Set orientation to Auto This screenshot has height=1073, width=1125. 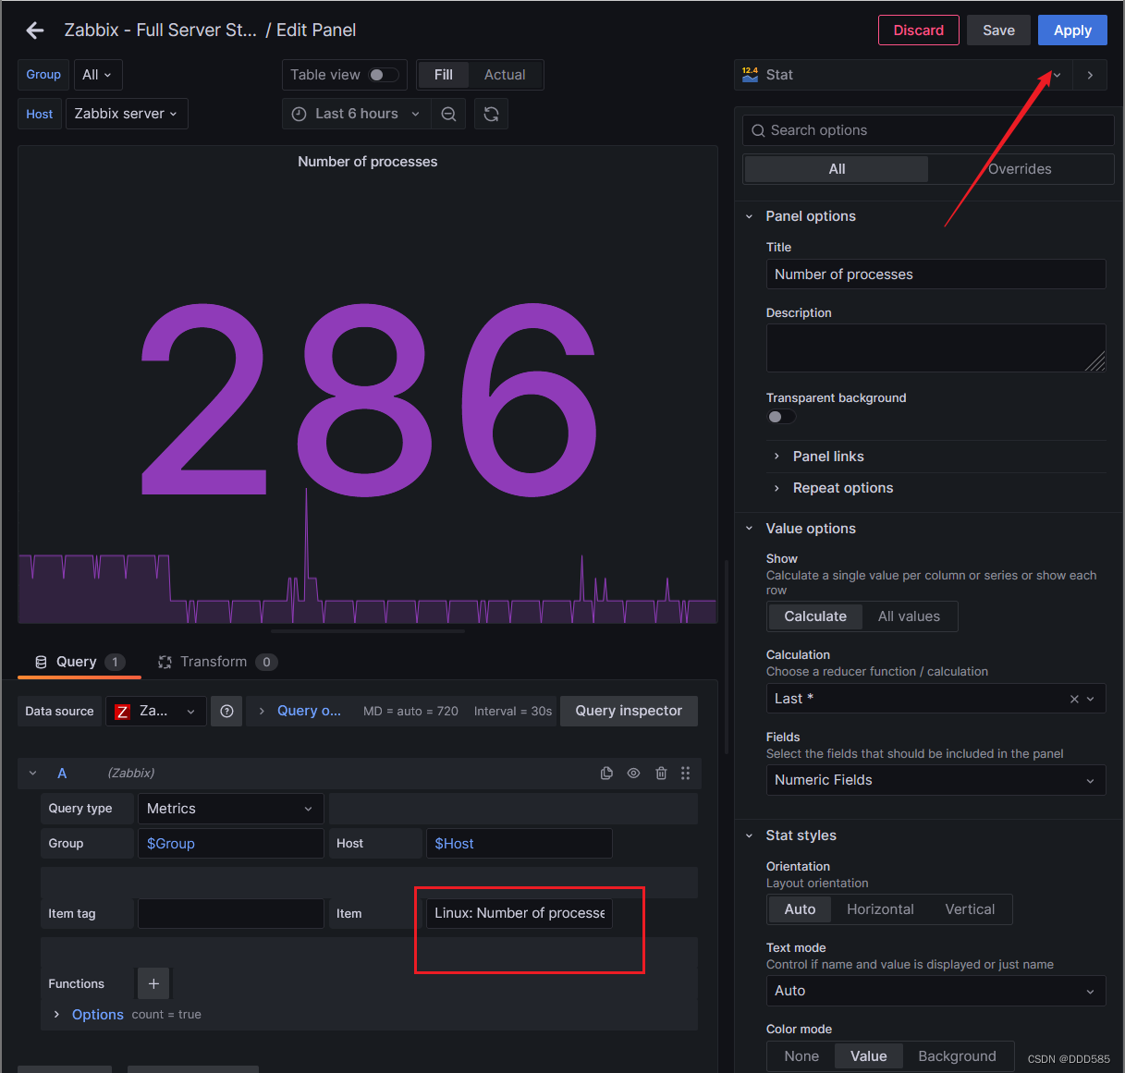(800, 909)
